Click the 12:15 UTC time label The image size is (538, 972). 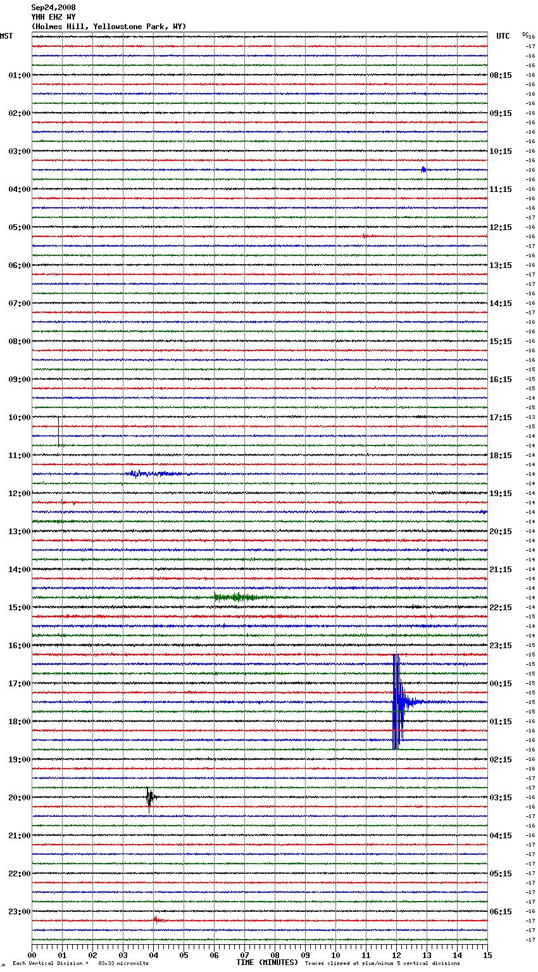pos(501,227)
